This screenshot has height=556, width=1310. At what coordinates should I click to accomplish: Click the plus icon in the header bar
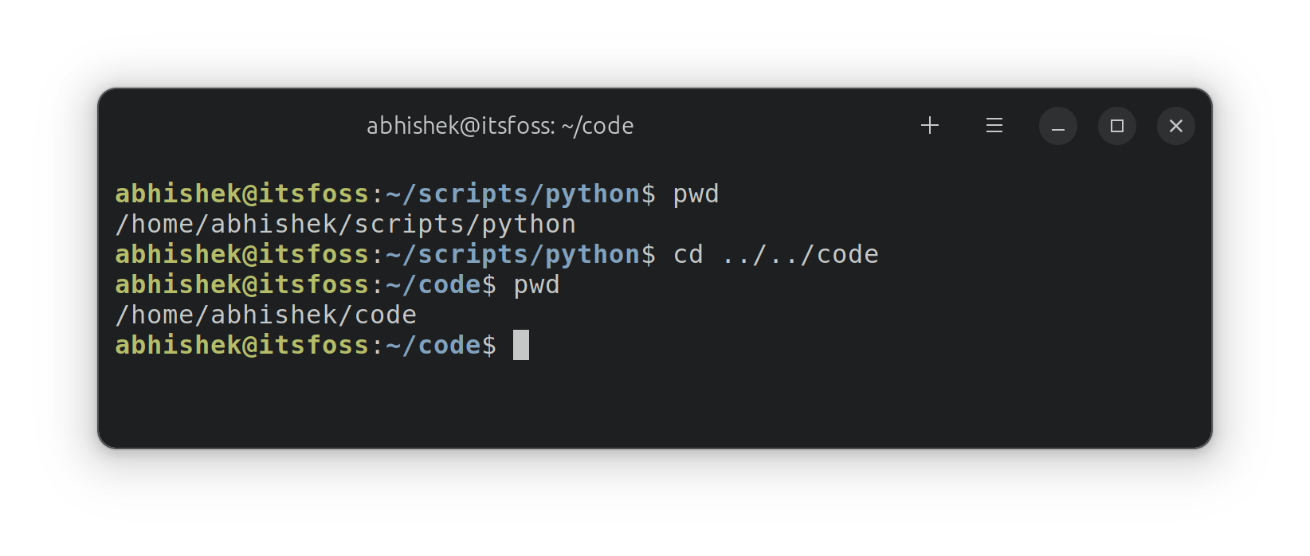coord(929,125)
